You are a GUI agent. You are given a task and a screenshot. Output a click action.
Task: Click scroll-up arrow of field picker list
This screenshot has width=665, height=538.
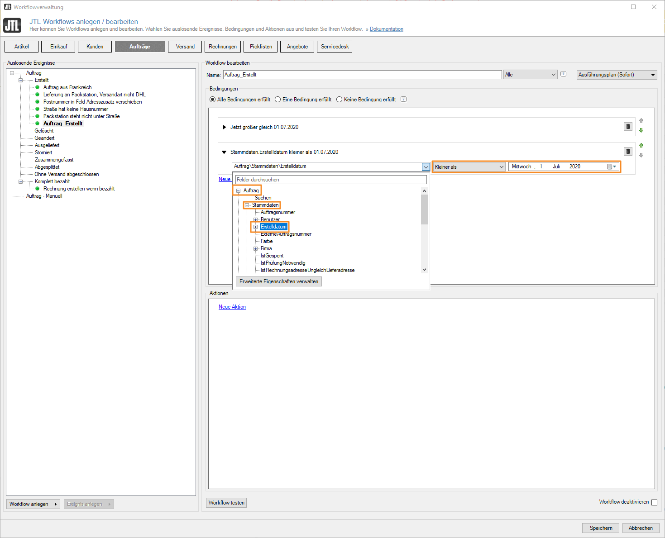424,191
